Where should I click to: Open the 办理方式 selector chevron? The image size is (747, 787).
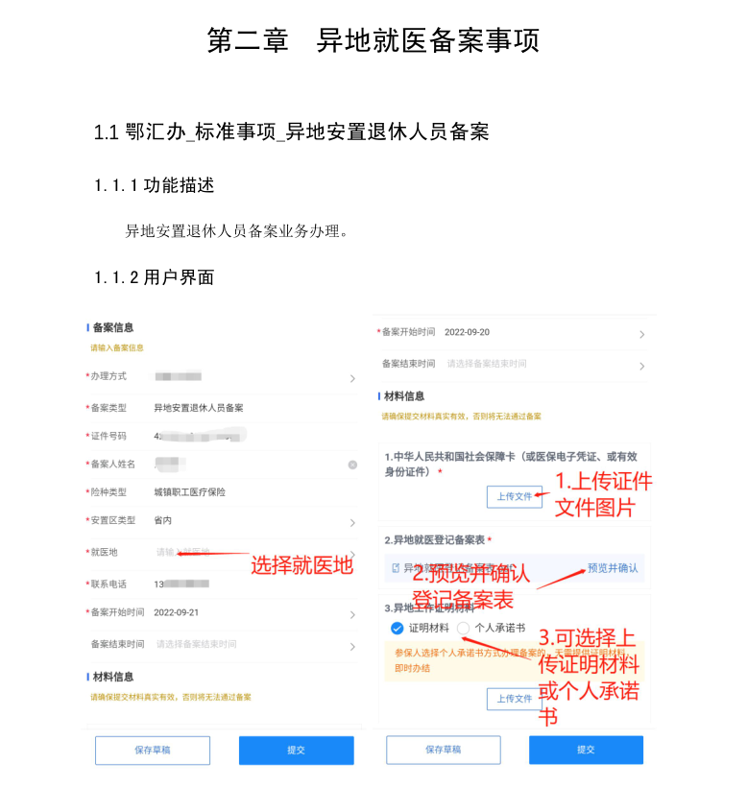[352, 378]
